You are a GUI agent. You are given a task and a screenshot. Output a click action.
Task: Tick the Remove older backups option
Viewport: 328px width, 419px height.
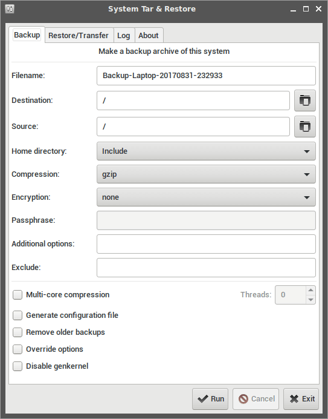[18, 332]
